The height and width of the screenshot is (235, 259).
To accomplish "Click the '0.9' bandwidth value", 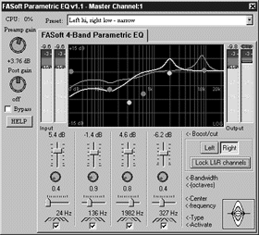I will [x=93, y=188].
